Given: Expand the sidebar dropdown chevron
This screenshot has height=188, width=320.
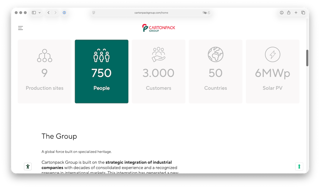Looking at the screenshot, I should [39, 12].
